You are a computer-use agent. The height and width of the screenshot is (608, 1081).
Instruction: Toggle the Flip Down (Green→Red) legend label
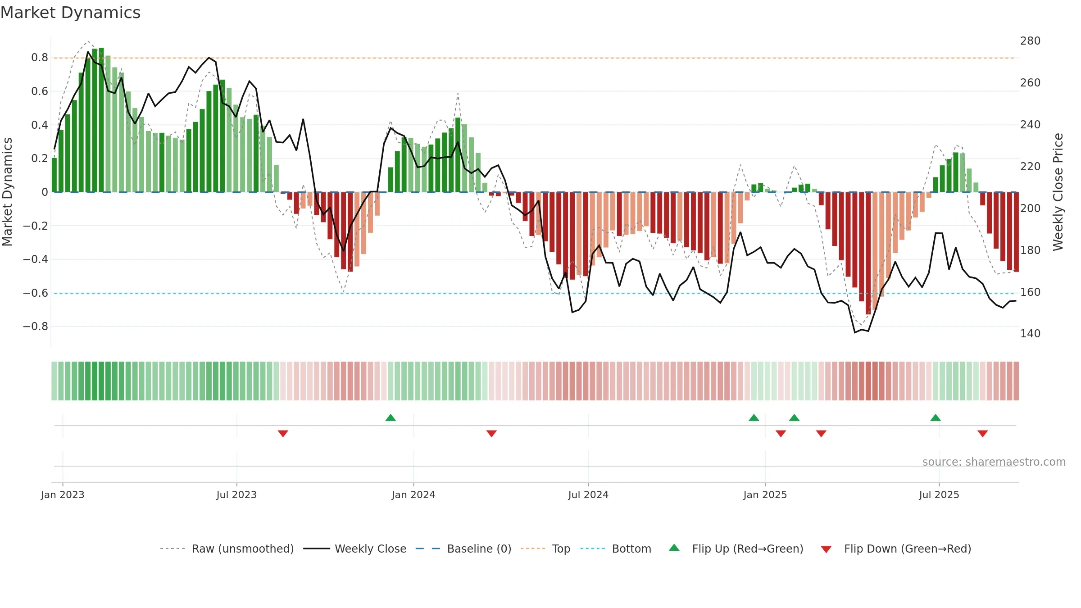coord(908,549)
